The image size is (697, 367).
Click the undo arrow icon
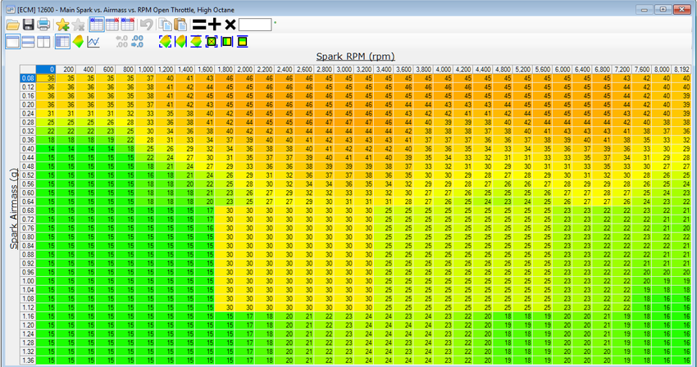pos(147,25)
